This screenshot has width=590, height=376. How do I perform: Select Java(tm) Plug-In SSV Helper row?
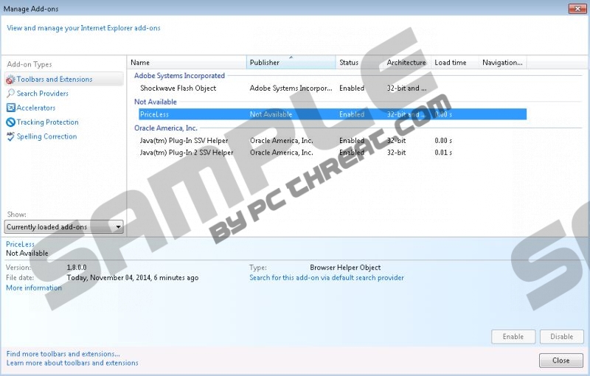(x=184, y=141)
